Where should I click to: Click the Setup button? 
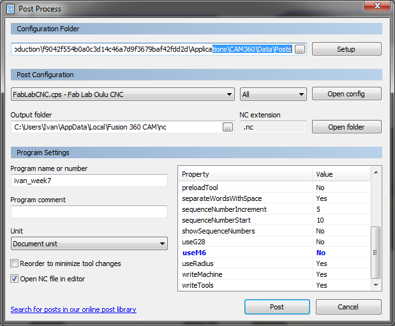[x=347, y=49]
